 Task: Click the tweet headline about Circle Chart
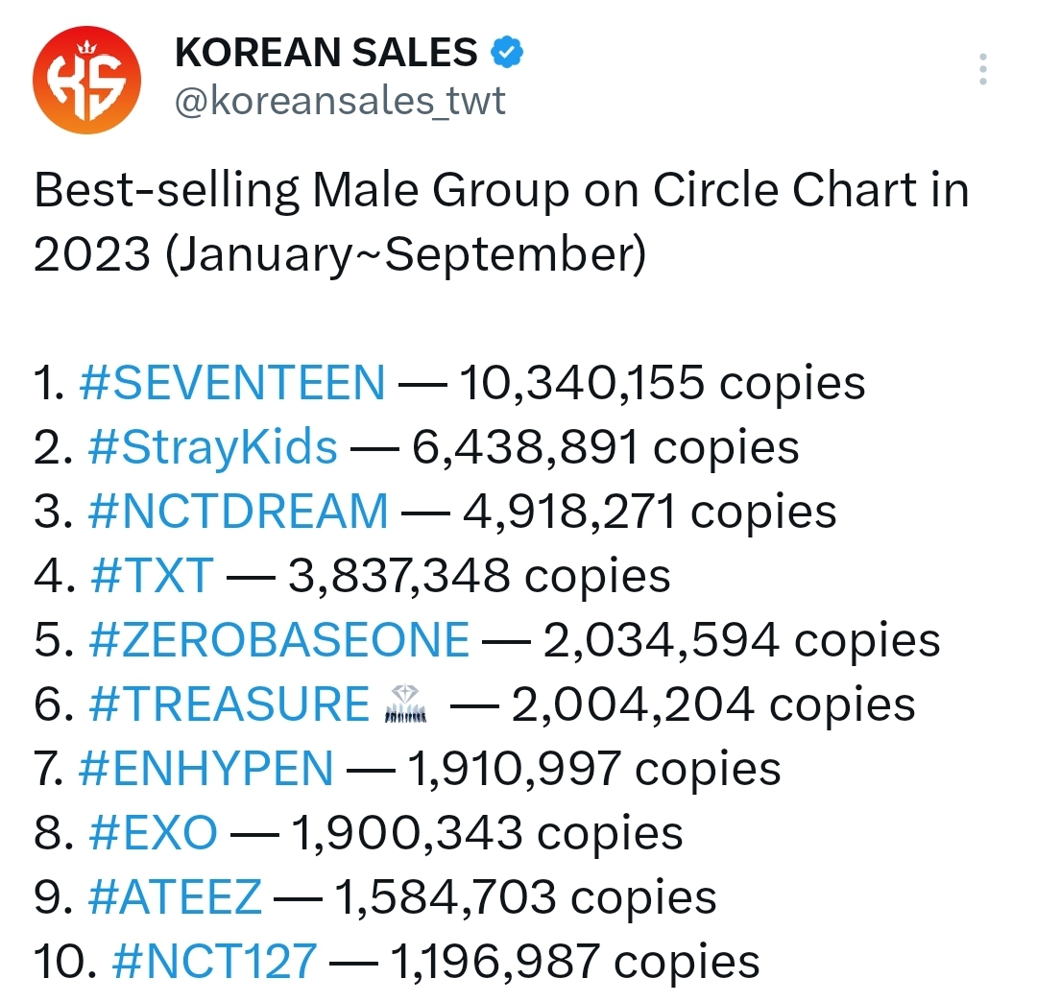click(501, 222)
